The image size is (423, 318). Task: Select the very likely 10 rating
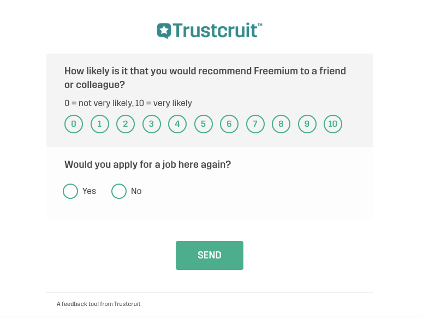(x=332, y=124)
